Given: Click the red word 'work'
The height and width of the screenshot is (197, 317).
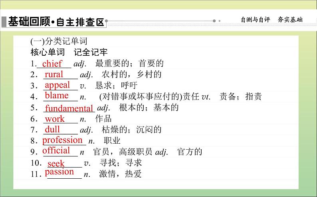Looking at the screenshot, I should coord(55,119).
